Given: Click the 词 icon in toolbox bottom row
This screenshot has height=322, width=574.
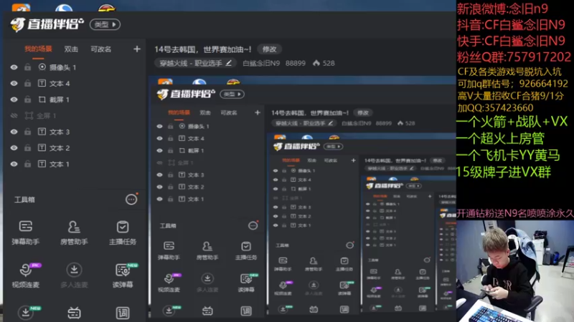Looking at the screenshot, I should 123,313.
